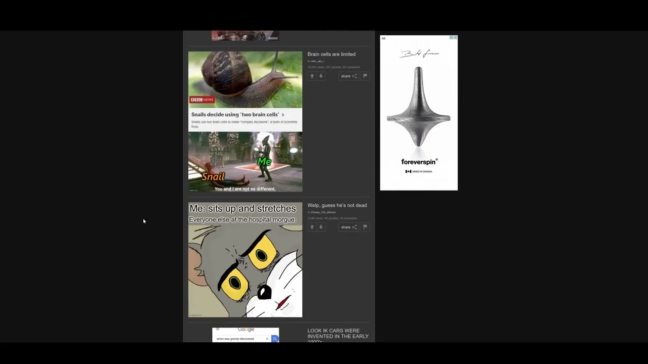Open the partially visible meme thumbnail at the top of the feed
The height and width of the screenshot is (364, 648).
point(245,36)
